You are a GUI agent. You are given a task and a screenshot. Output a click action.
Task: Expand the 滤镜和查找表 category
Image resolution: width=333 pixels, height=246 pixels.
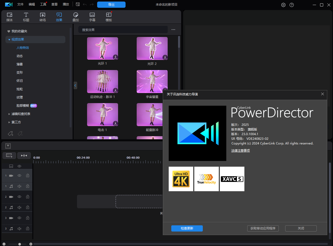click(x=9, y=114)
